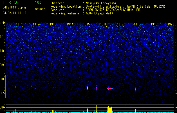Viewport: 177px width, 113px height.
Task: Click the ICOM IC-575 53.7492 receiver text
Action: (x=113, y=10)
